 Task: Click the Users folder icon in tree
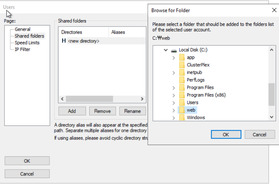pyautogui.click(x=182, y=103)
